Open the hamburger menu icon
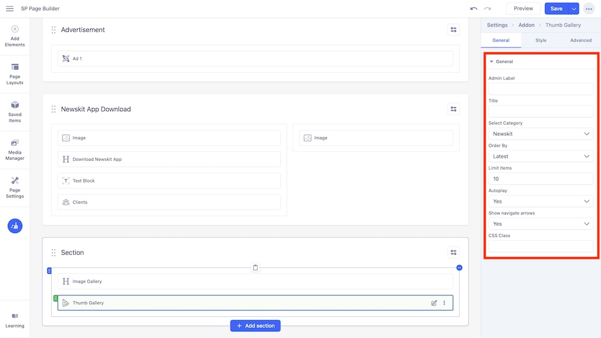 point(10,8)
